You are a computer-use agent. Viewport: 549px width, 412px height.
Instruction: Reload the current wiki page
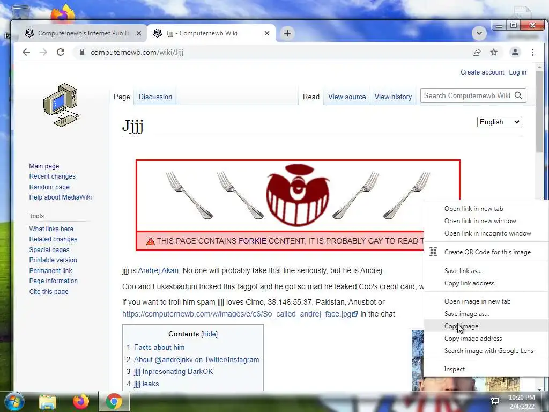(x=61, y=52)
